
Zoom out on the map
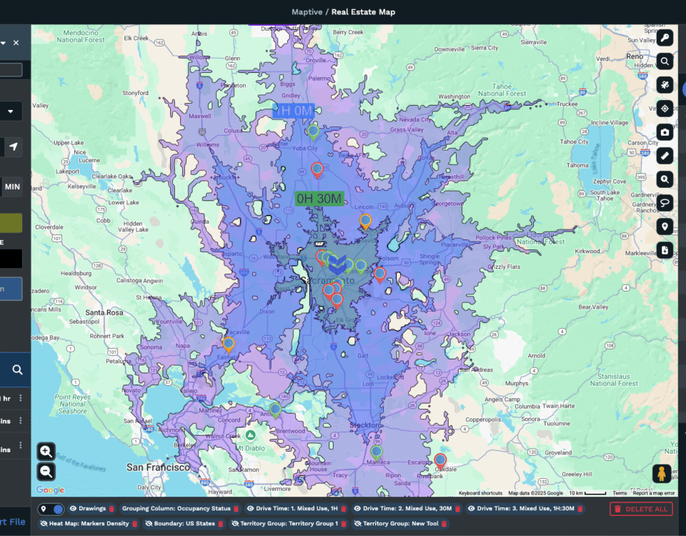[x=46, y=472]
